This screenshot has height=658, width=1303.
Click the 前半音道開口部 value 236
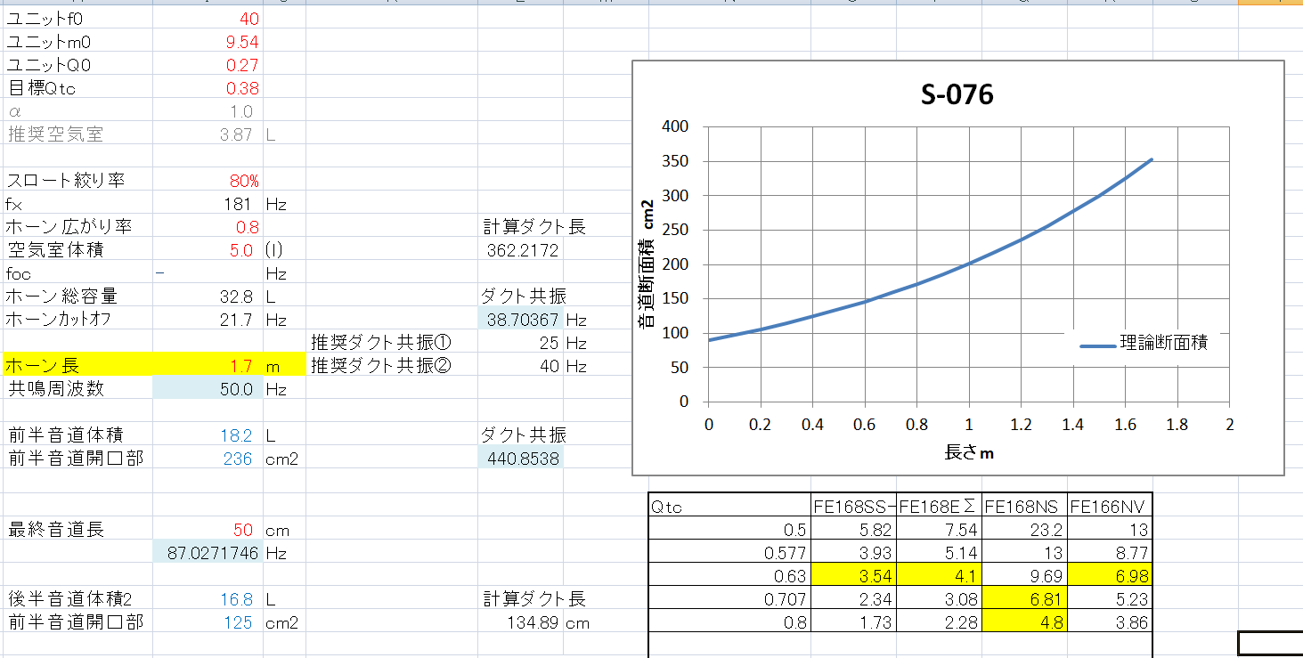tap(208, 459)
